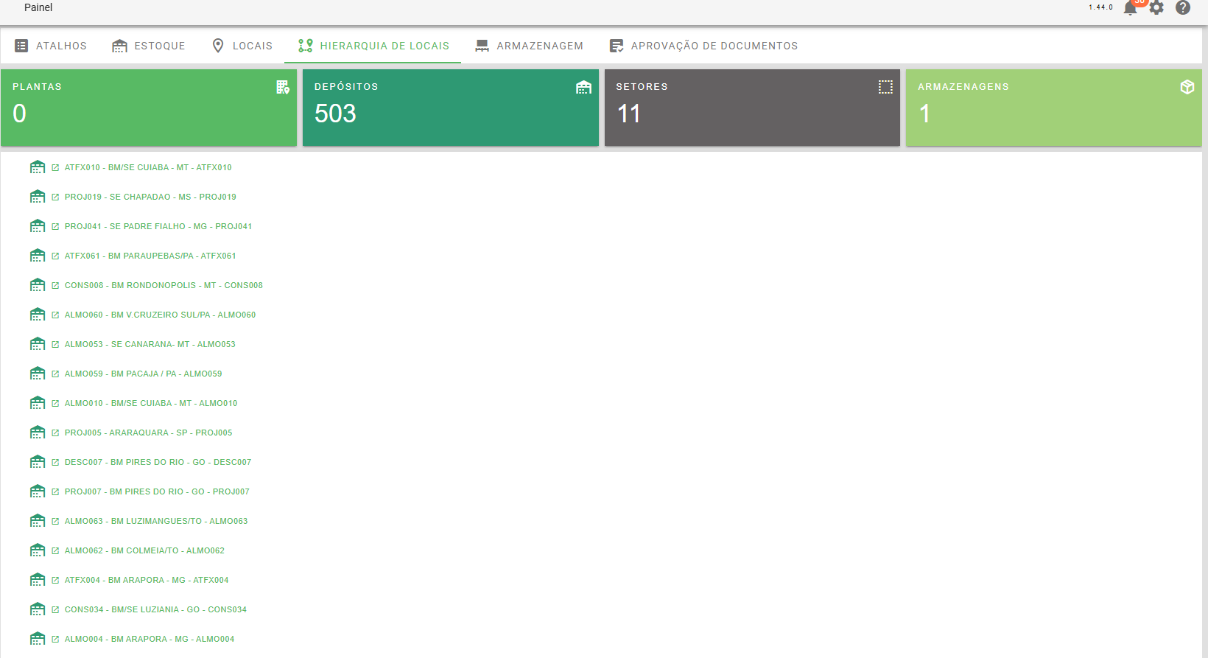Viewport: 1208px width, 658px height.
Task: Open external link for ATFX010 Cuiaba
Action: [55, 167]
